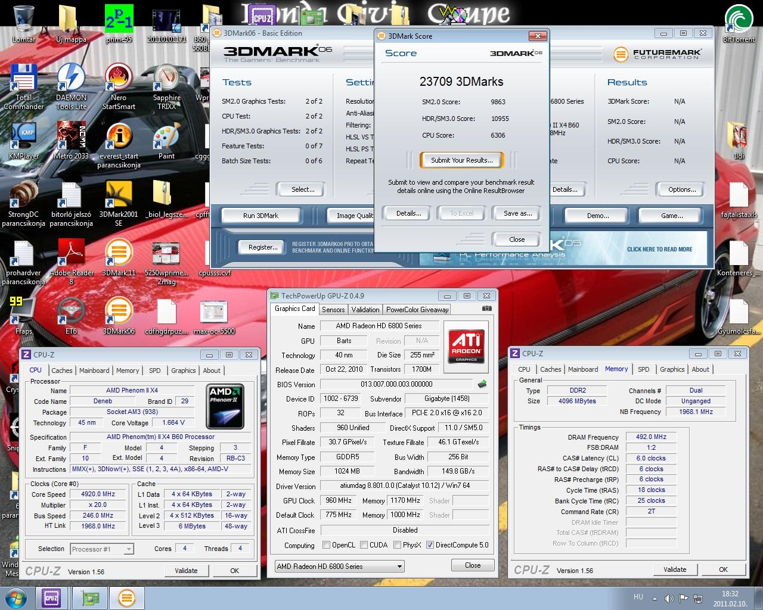Click Register button in 3DMark06
The image size is (763, 610).
click(x=263, y=247)
